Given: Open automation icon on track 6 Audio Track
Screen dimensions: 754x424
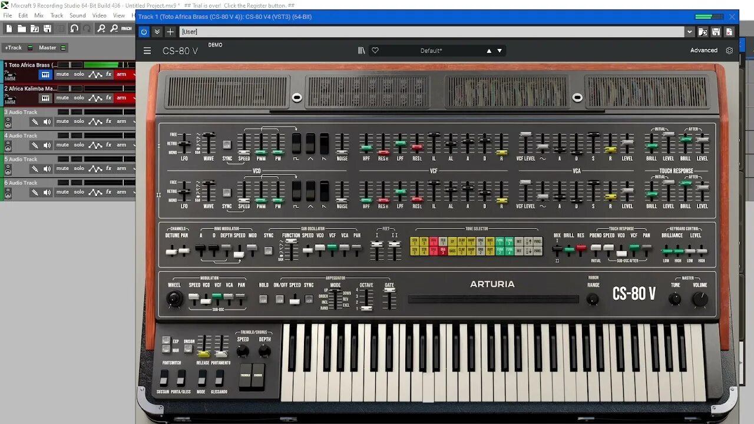Looking at the screenshot, I should (95, 192).
